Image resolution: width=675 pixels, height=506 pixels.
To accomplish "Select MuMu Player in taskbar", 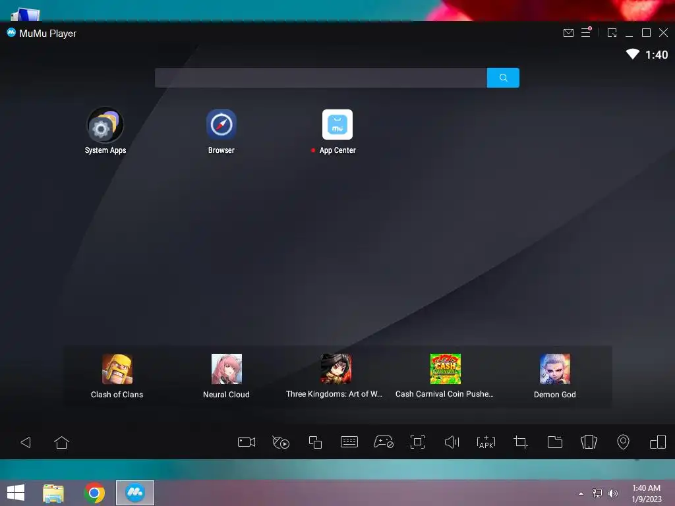I will (x=134, y=493).
